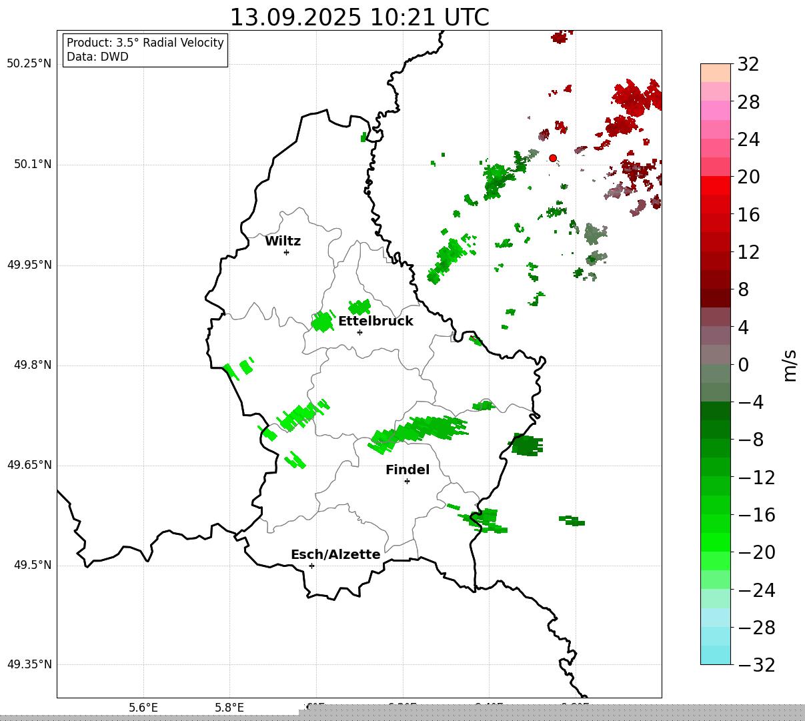Click the 49.95°N latitude tick label
The height and width of the screenshot is (721, 805).
pyautogui.click(x=29, y=265)
